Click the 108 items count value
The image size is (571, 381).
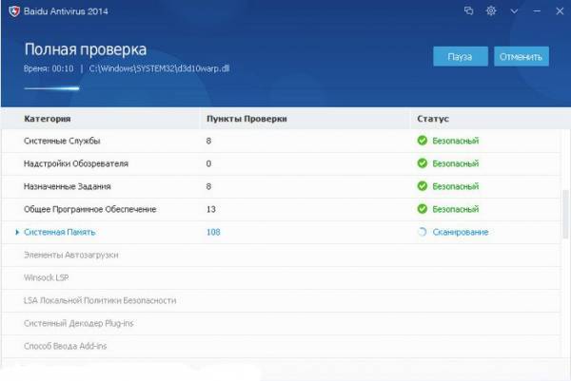[213, 232]
